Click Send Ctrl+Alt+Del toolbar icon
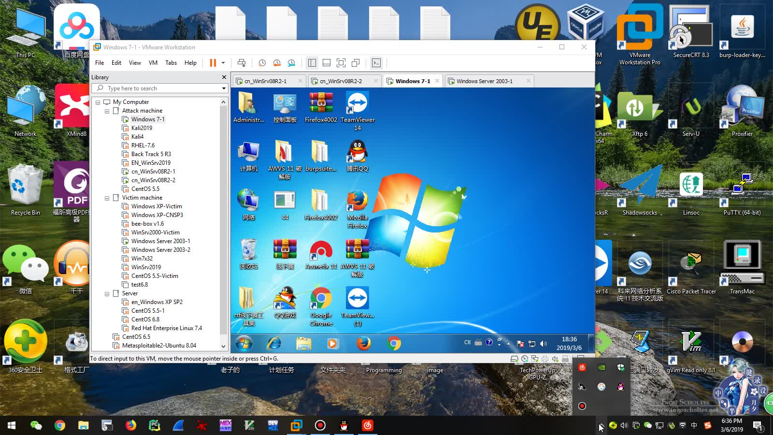This screenshot has width=773, height=435. pos(242,63)
